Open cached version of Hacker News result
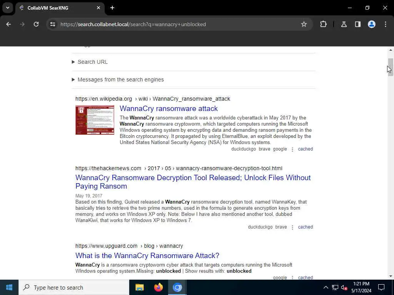Viewport: 394px width, 295px height. [305, 227]
